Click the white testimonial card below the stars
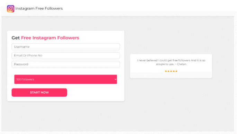Screen dimensions: 237x134 coord(171,75)
